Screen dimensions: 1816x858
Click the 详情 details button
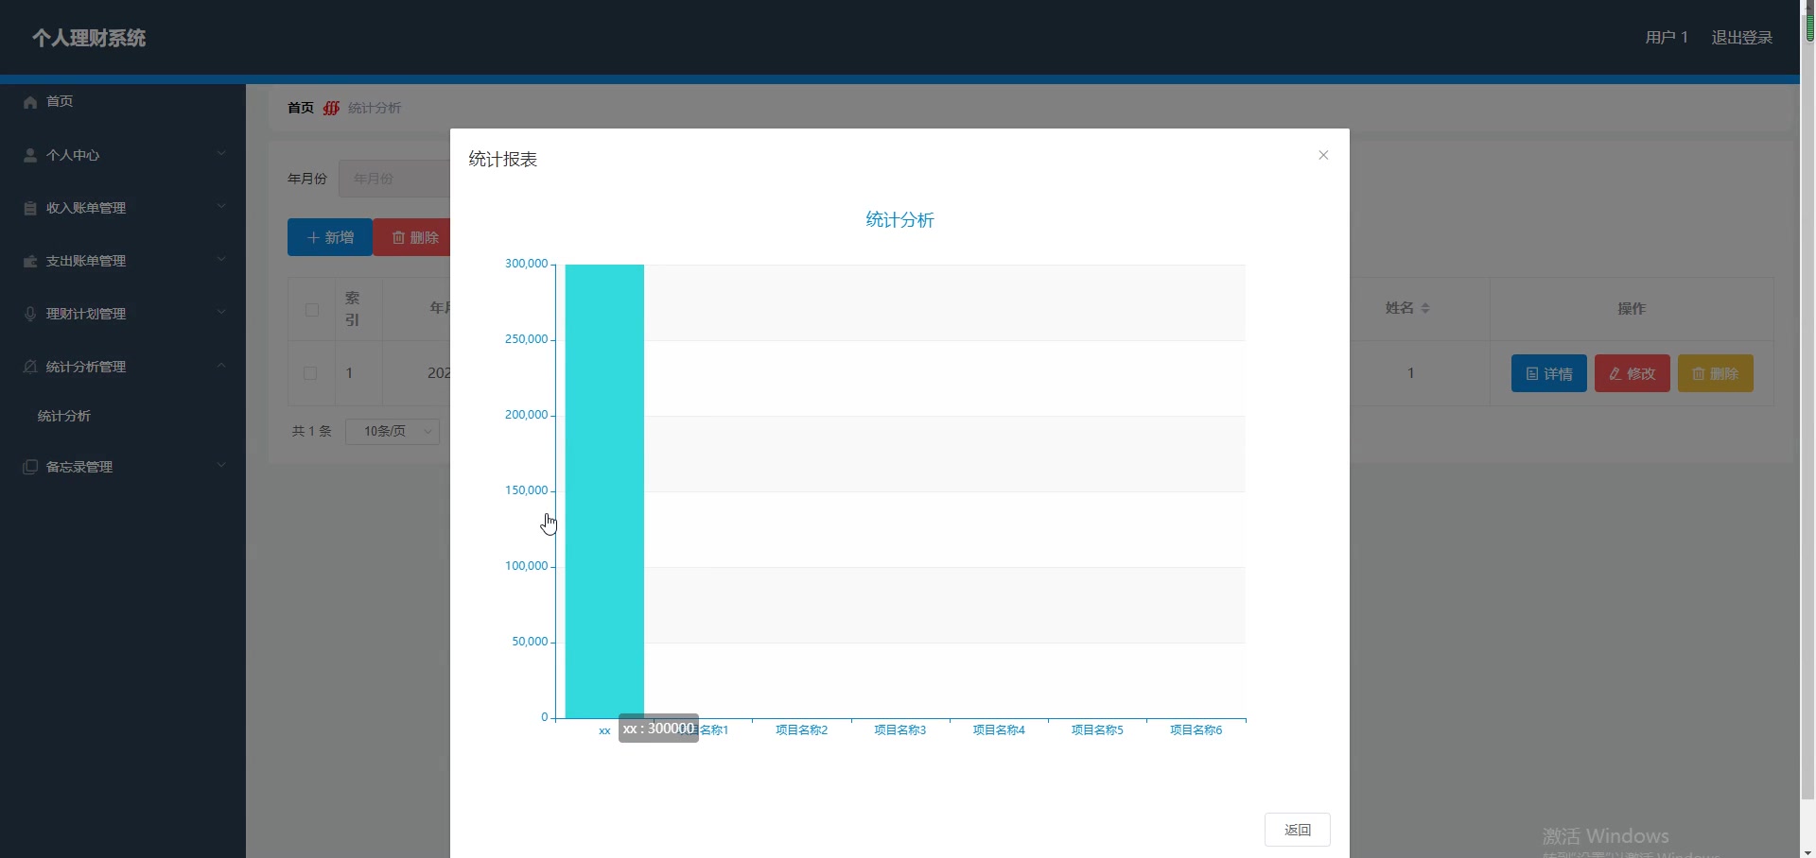1549,373
